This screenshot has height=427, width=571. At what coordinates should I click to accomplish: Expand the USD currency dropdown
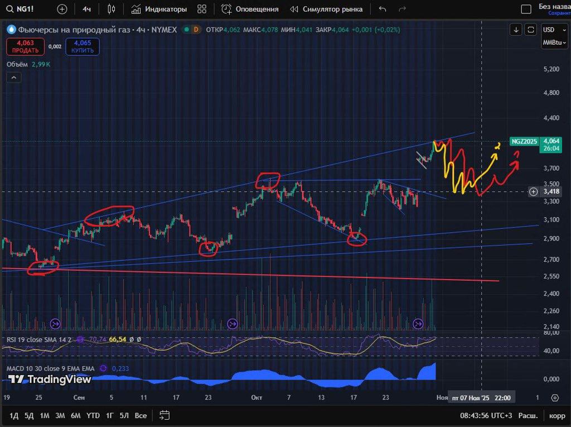pos(551,30)
